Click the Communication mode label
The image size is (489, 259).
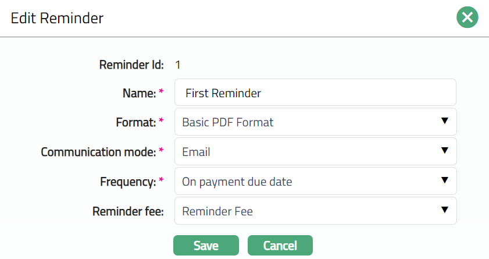pyautogui.click(x=98, y=152)
